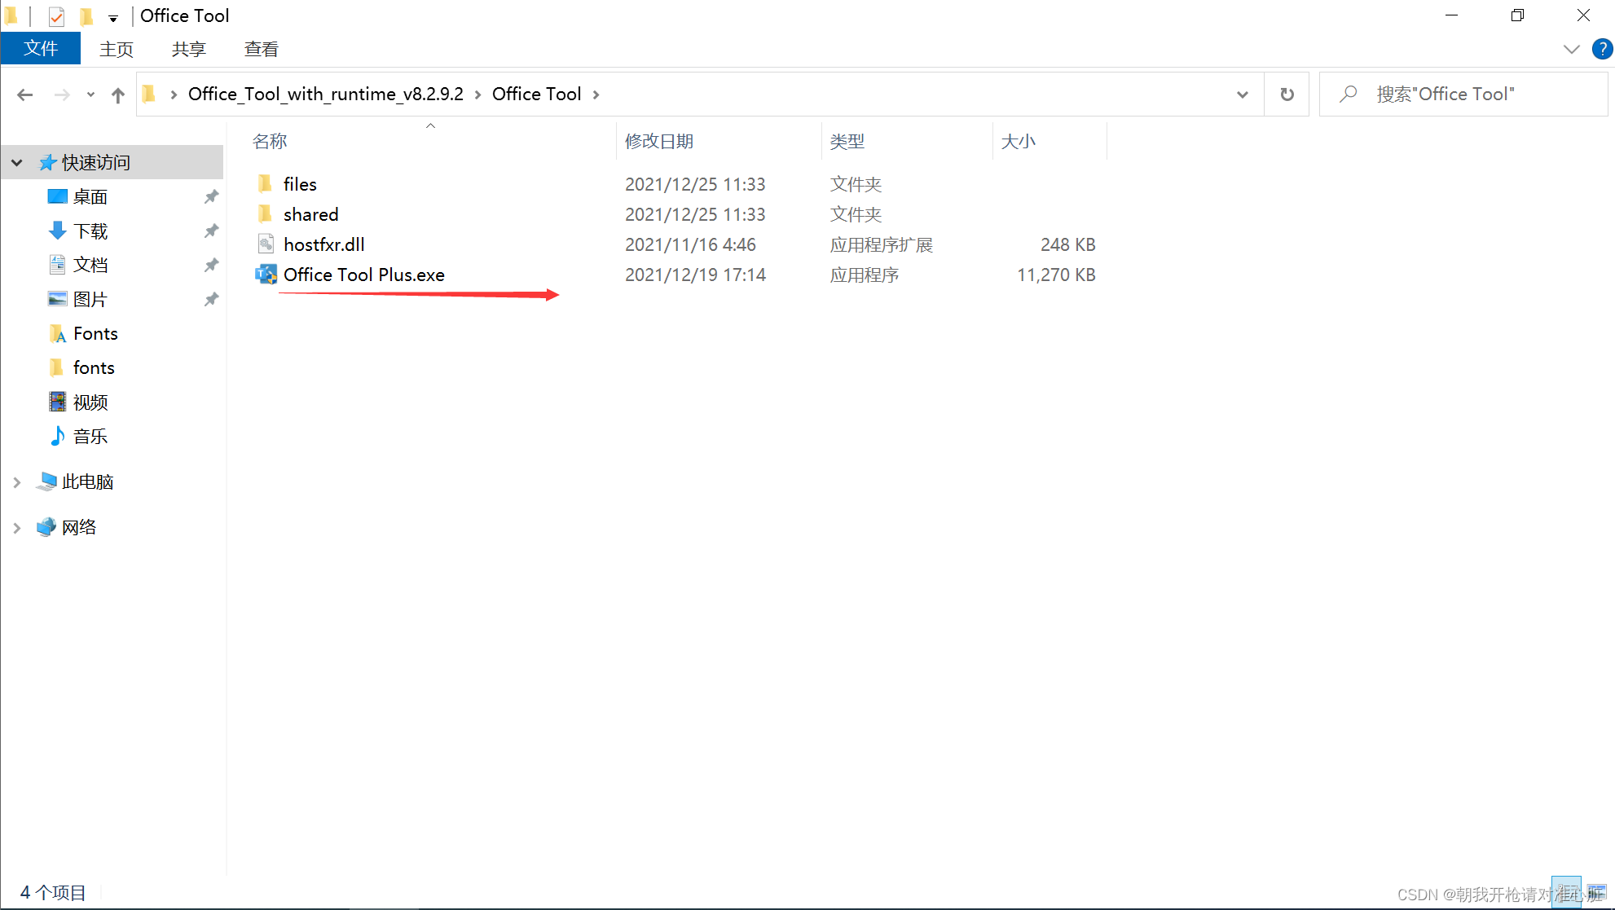Expand 此电脑 tree item
1615x910 pixels.
point(15,481)
